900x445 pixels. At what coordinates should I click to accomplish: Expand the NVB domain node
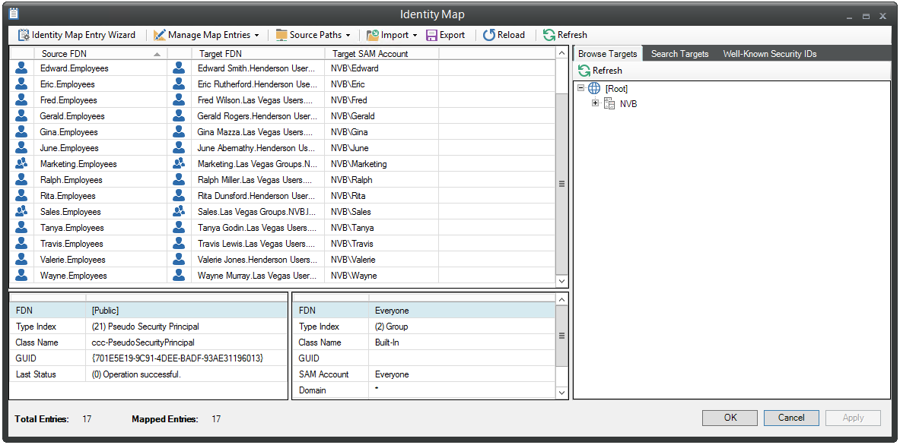tap(595, 104)
